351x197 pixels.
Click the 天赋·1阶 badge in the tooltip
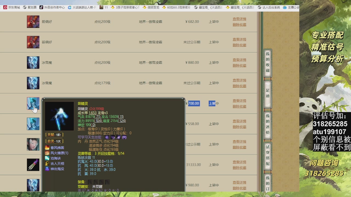point(54,135)
